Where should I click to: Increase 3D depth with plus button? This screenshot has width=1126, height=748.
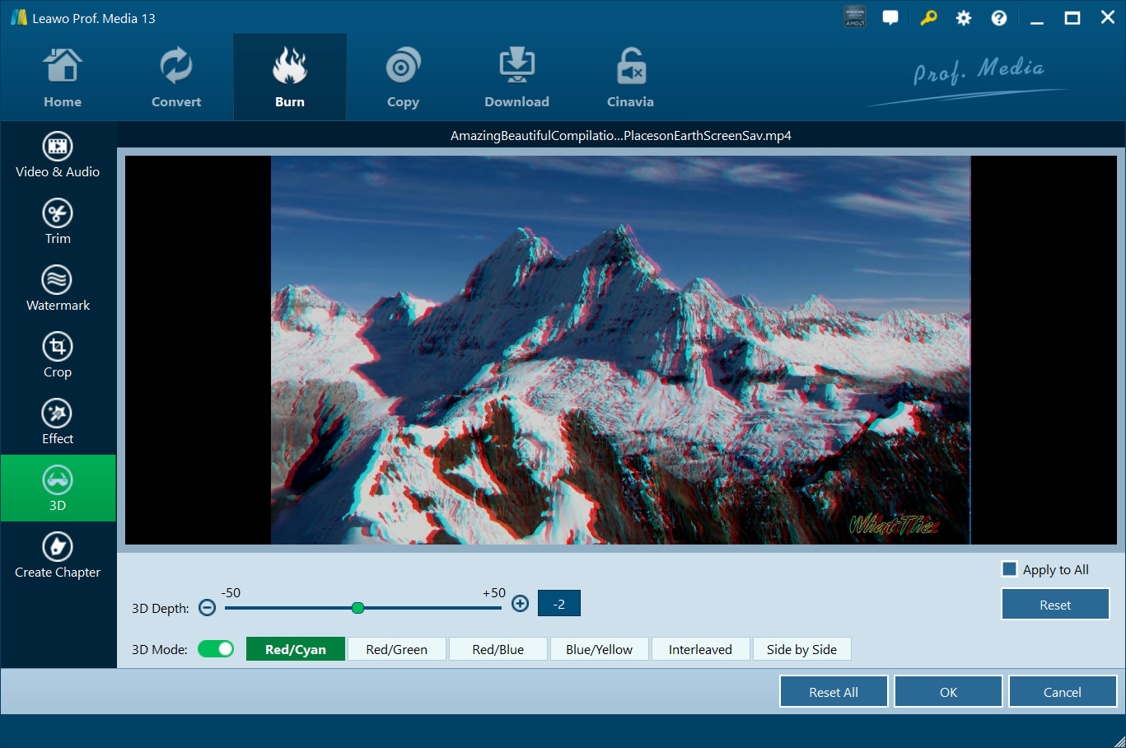click(520, 604)
